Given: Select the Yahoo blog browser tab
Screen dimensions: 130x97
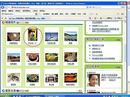Looking at the screenshot, I should coord(27,18).
